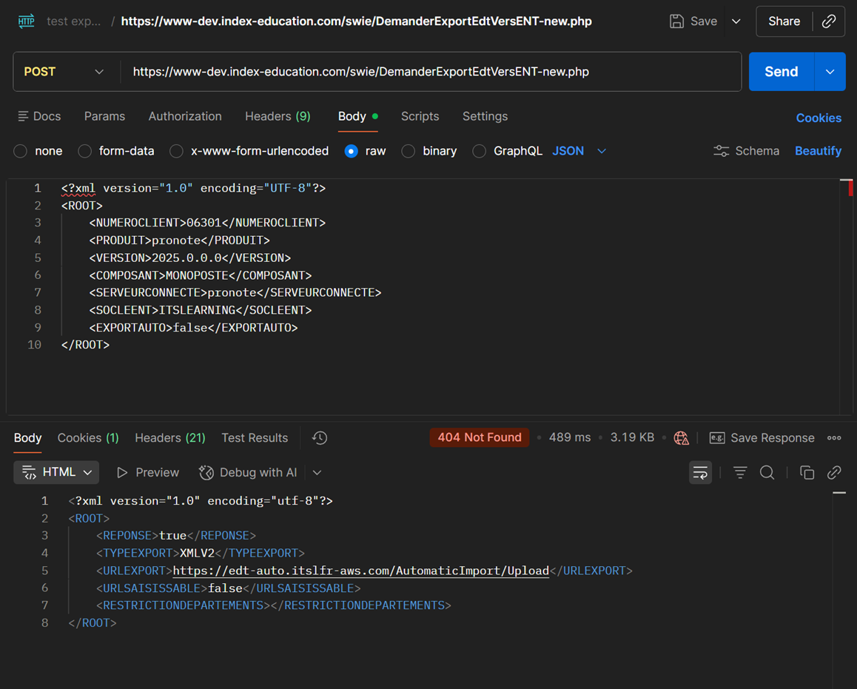Image resolution: width=857 pixels, height=689 pixels.
Task: Click the network globe warning icon
Action: click(x=681, y=437)
